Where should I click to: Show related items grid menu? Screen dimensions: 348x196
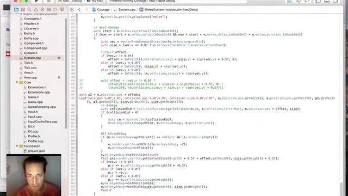tap(72, 10)
